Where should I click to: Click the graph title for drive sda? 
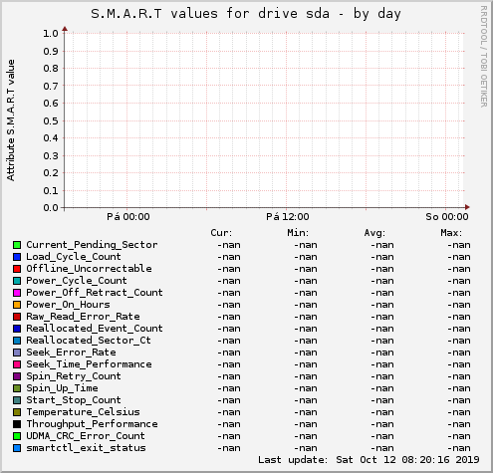[x=246, y=14]
